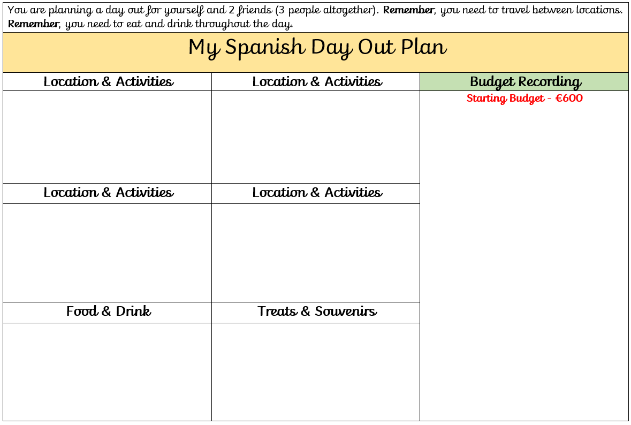
Task: Click the "My Spanish Day Out Plan" title
Action: pos(317,48)
